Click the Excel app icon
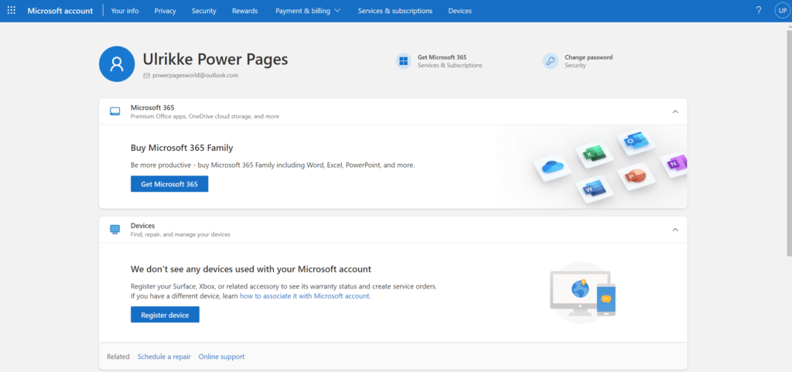This screenshot has height=372, width=792. [x=593, y=153]
